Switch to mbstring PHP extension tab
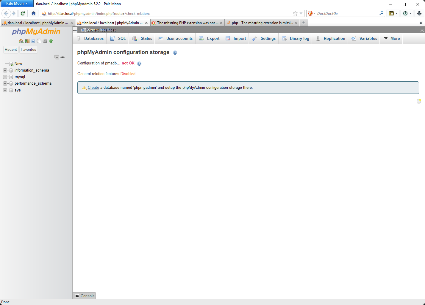This screenshot has width=425, height=305. (x=187, y=23)
